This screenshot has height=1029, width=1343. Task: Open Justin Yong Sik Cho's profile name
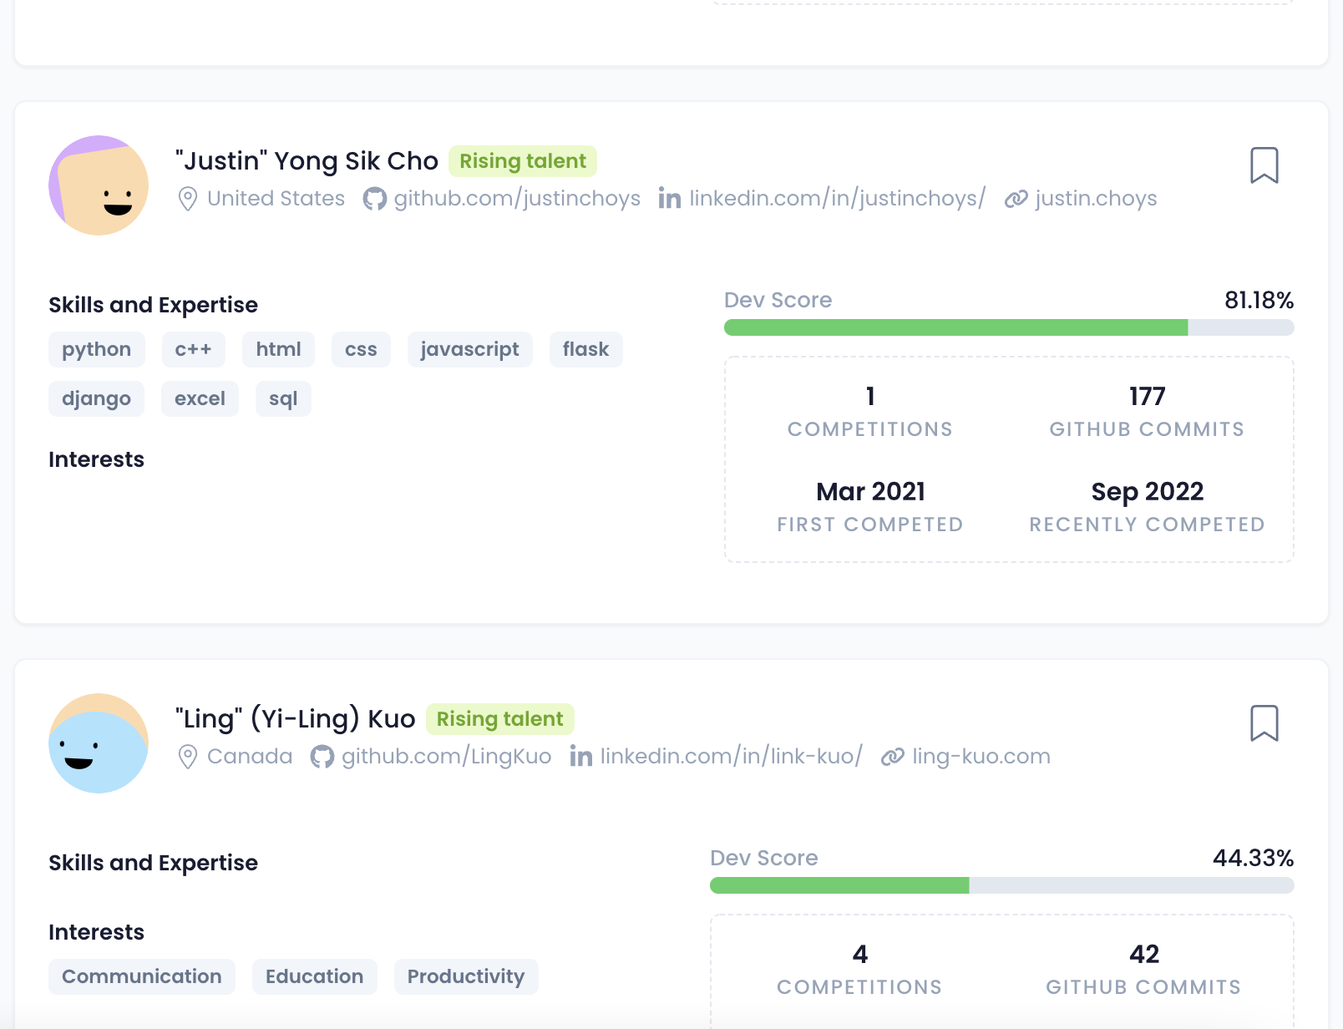[x=307, y=161]
